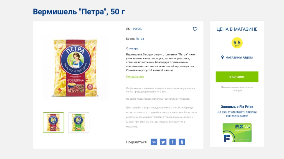The image size is (284, 159).
Task: Click the product title Вермишель Петра
Action: coord(79,12)
